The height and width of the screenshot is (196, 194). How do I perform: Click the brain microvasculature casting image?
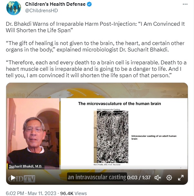coord(111,137)
